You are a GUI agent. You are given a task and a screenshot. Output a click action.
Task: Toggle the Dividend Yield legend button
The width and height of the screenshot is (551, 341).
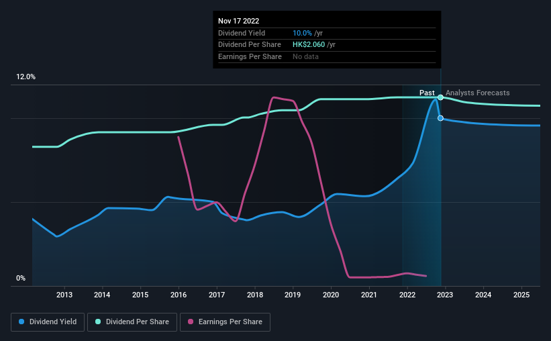[48, 322]
